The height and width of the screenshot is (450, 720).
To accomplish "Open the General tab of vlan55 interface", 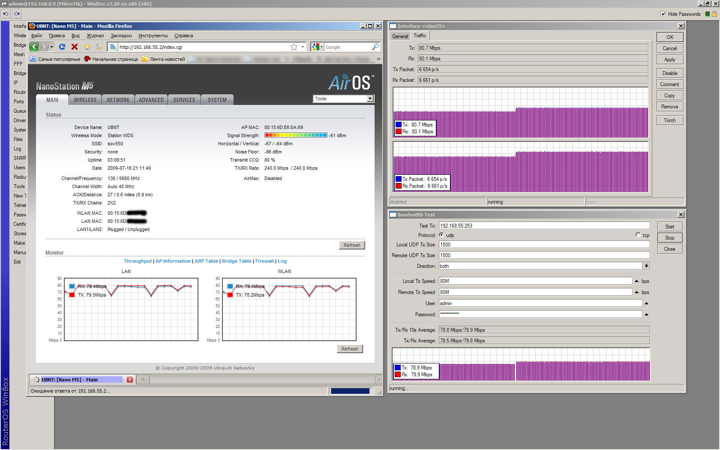I will [x=400, y=36].
